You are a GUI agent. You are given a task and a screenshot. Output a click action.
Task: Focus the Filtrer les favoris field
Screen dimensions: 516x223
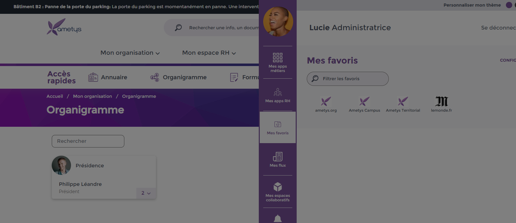click(348, 79)
